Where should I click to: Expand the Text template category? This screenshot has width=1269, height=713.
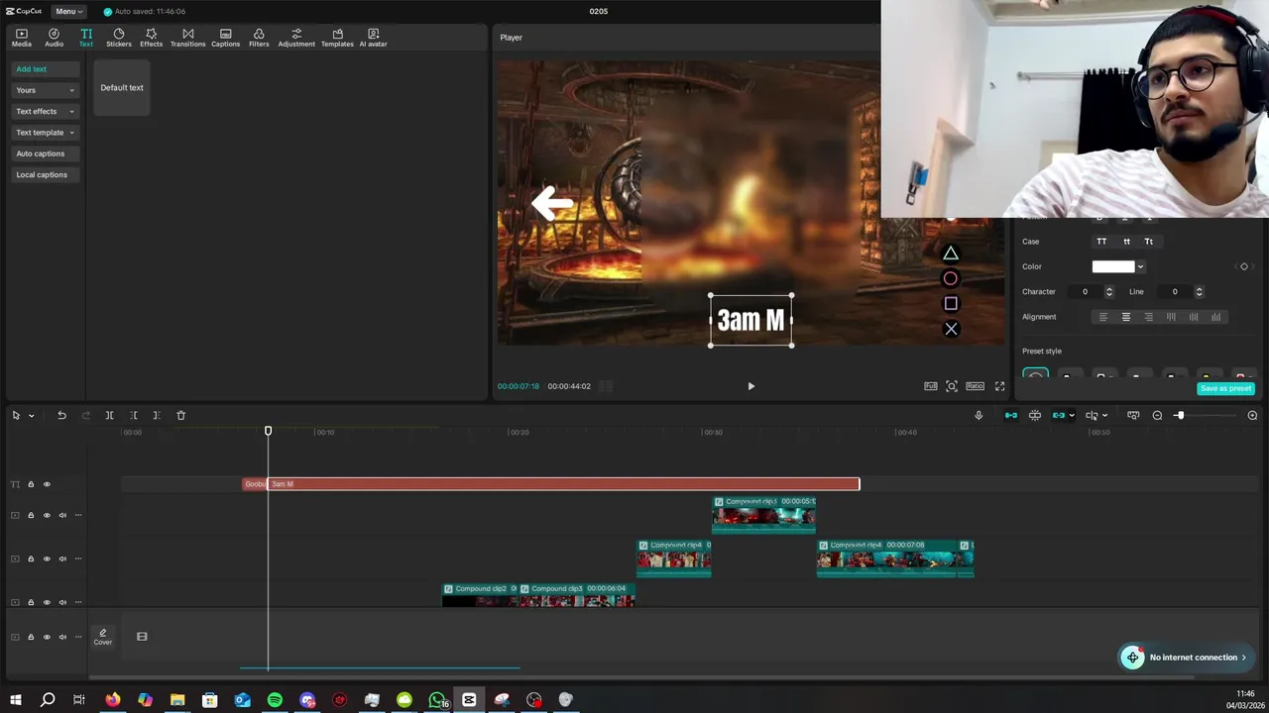(45, 133)
